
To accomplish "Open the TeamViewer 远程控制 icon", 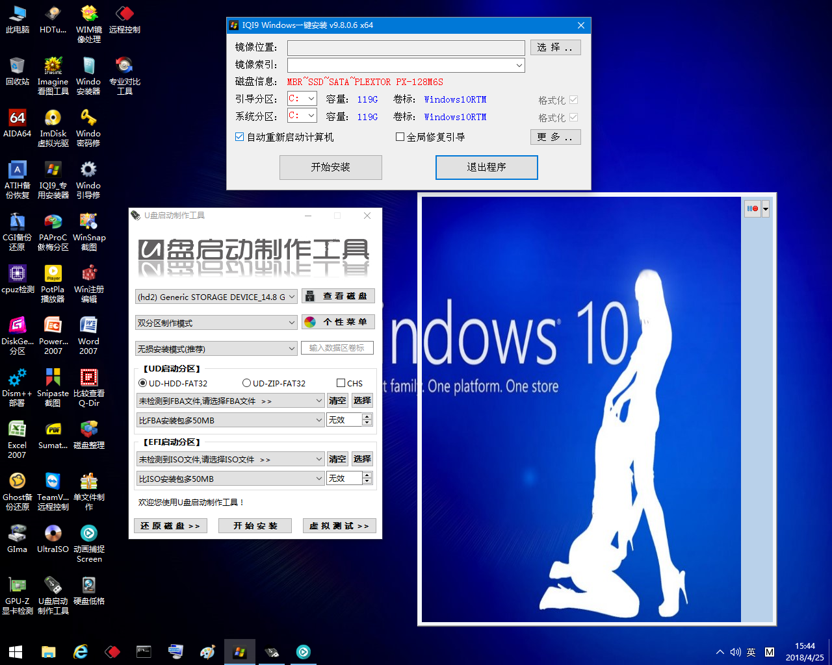I will (53, 492).
